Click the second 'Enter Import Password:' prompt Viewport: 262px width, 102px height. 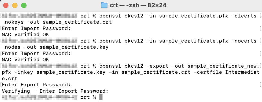[36, 53]
